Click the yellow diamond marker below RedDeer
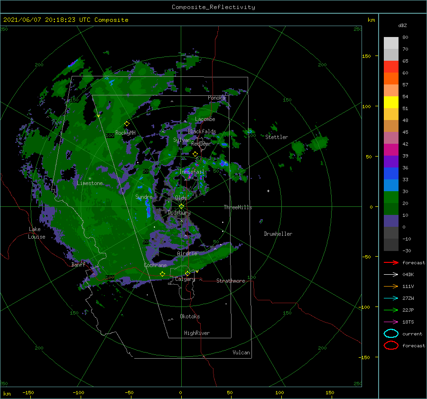The width and height of the screenshot is (427, 399). pos(195,154)
